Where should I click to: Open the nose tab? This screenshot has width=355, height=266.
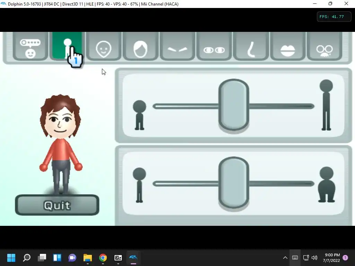251,46
